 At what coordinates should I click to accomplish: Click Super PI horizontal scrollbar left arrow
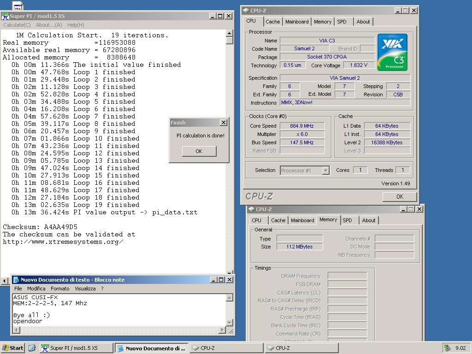click(x=5, y=281)
